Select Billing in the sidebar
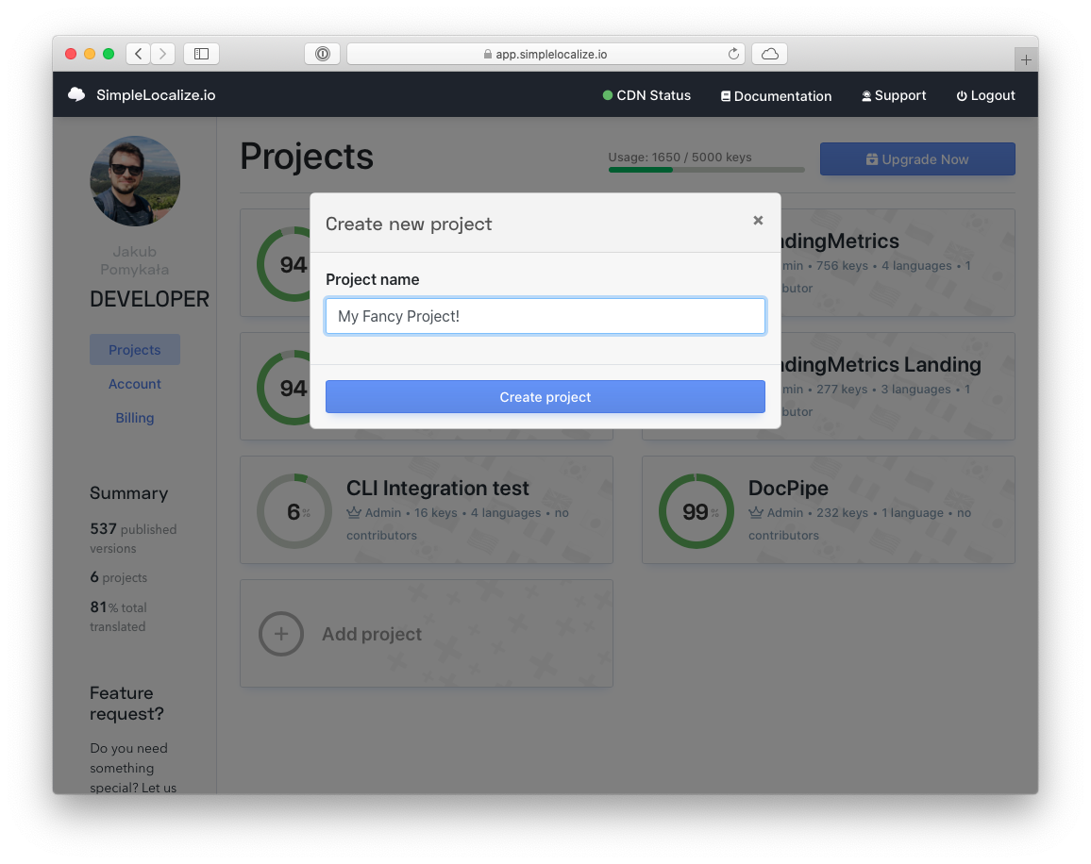Image resolution: width=1091 pixels, height=864 pixels. 135,418
